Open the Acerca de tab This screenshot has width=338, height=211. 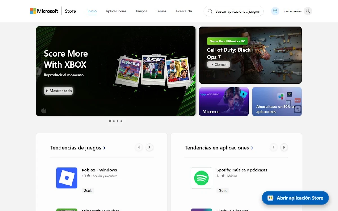pyautogui.click(x=184, y=11)
